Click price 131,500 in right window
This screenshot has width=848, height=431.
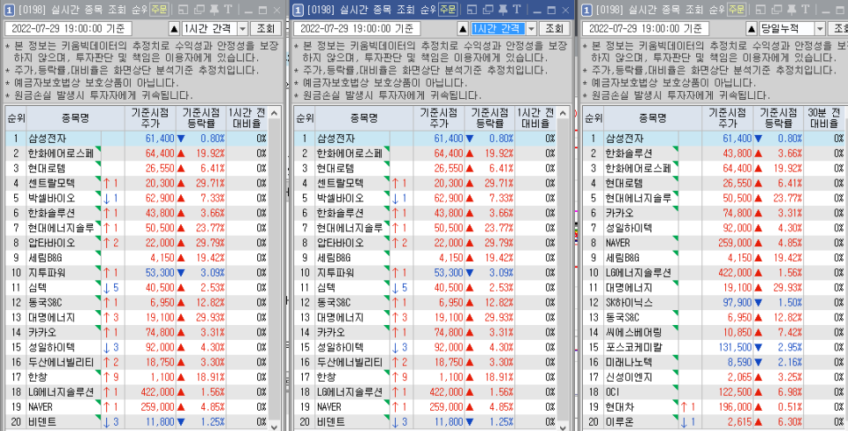click(736, 348)
